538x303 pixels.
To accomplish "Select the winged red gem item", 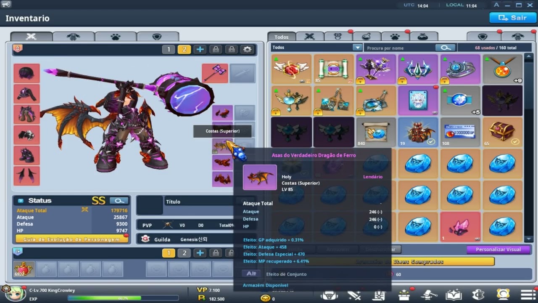I will click(x=291, y=69).
